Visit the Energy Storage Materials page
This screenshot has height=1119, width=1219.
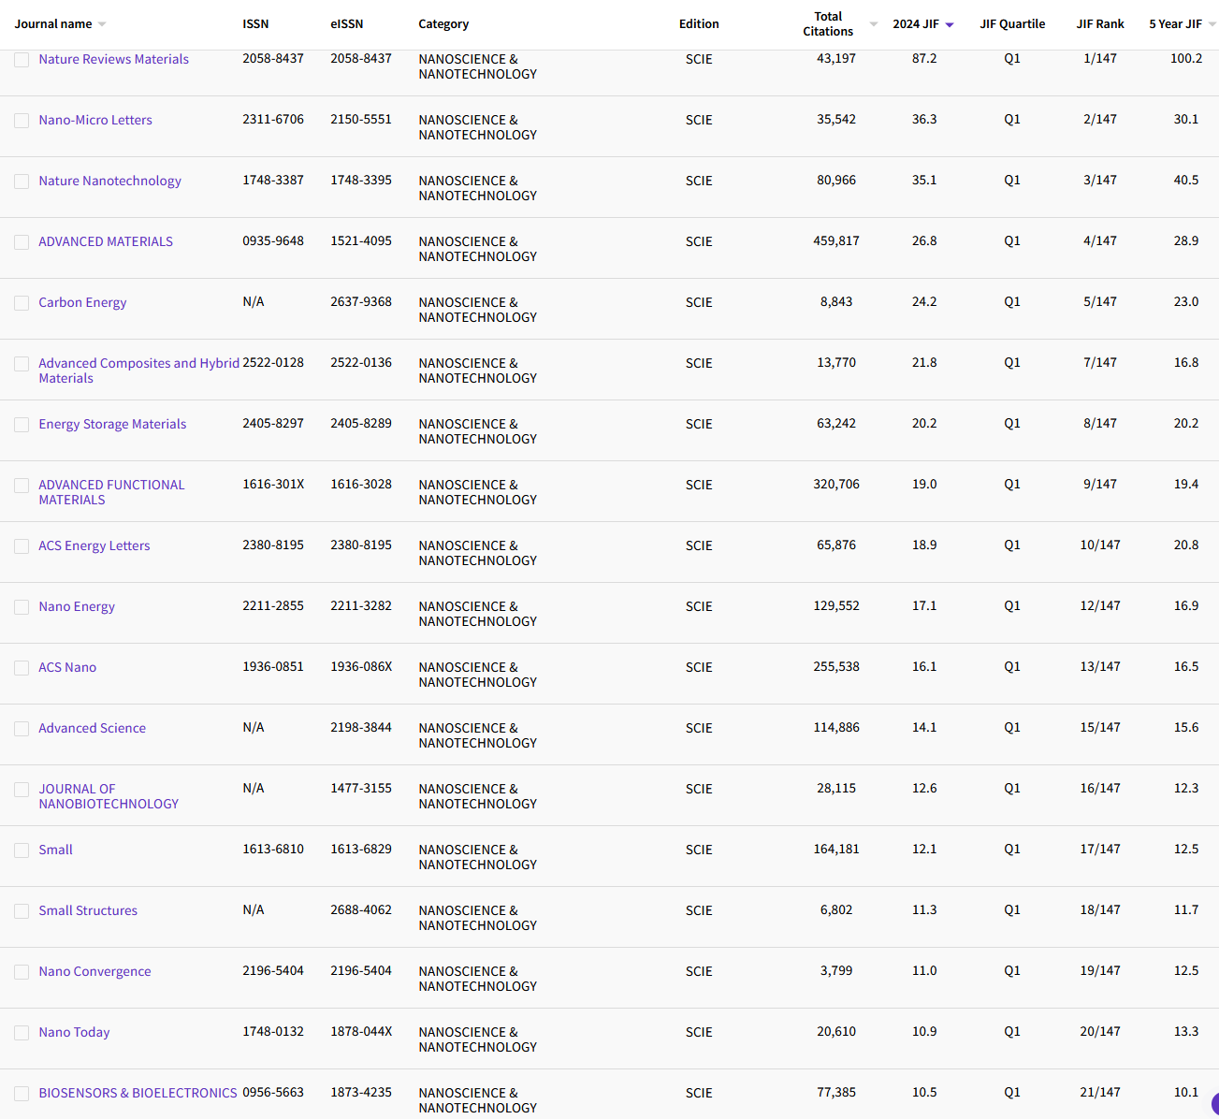point(112,424)
